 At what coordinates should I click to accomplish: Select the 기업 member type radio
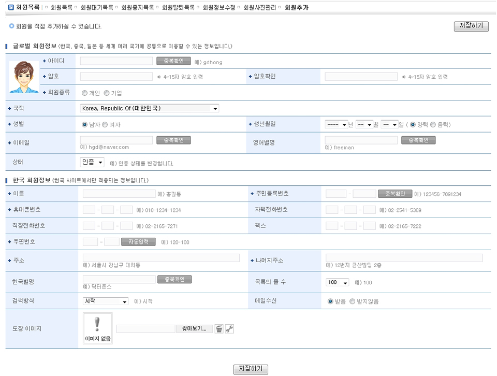pyautogui.click(x=107, y=93)
